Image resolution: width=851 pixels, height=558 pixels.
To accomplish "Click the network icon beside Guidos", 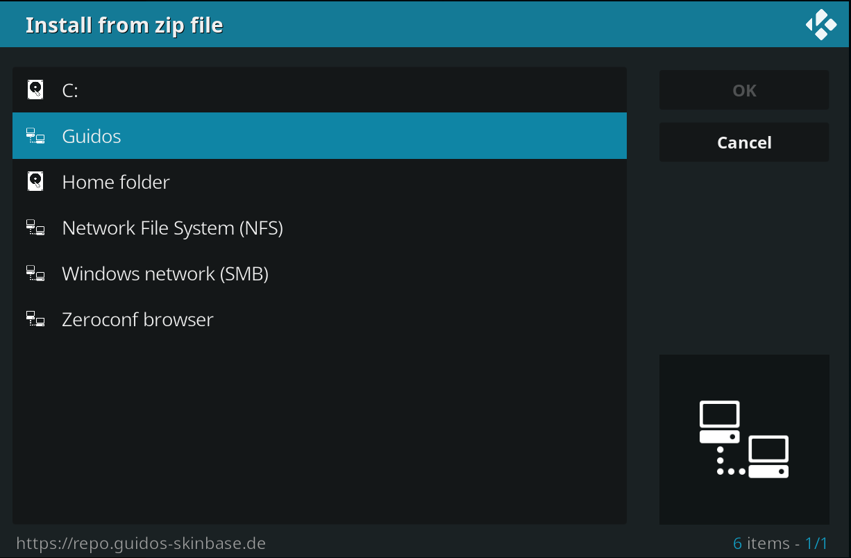I will pos(35,136).
